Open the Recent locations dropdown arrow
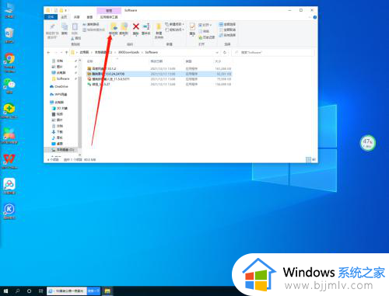 (61, 52)
